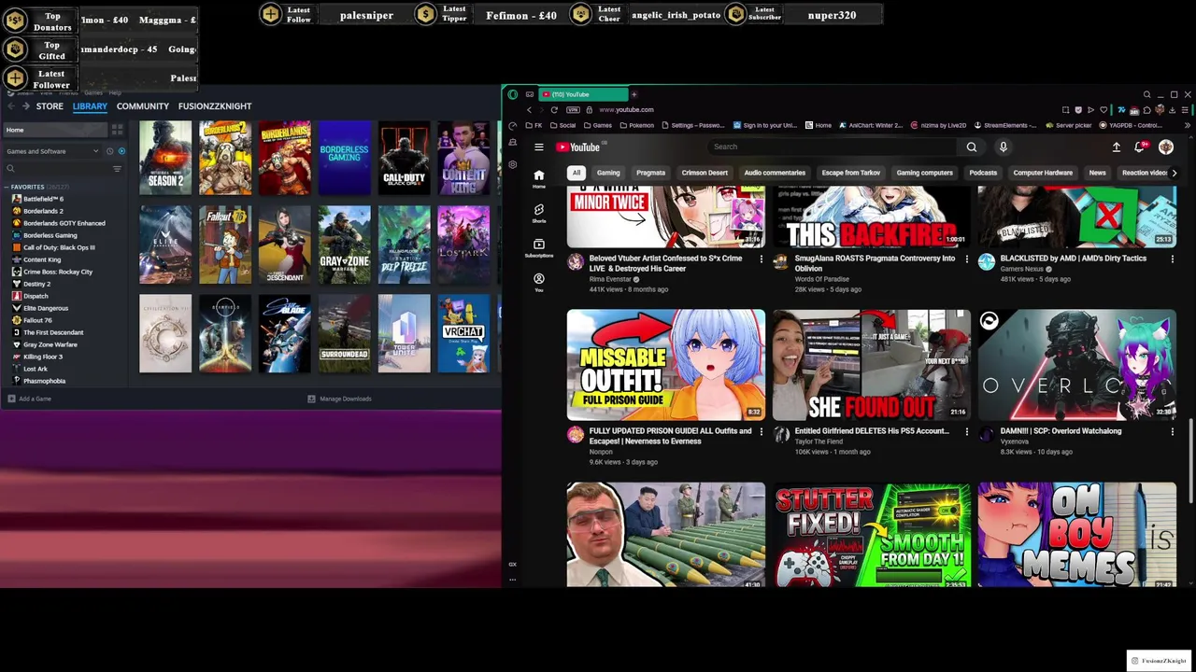
Task: Open Steam library advanced filter icon
Action: click(117, 169)
